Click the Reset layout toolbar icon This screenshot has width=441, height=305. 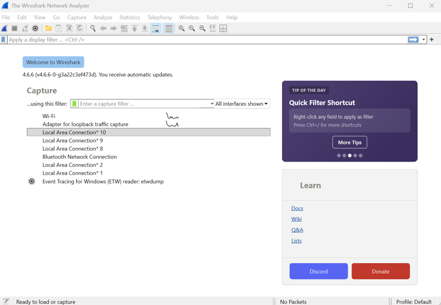[x=223, y=28]
